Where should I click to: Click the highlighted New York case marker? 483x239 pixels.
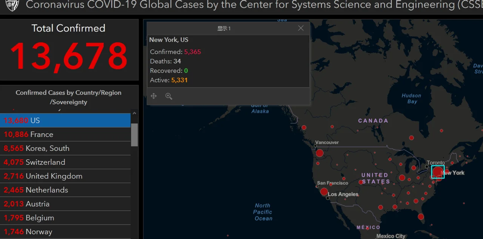click(438, 172)
